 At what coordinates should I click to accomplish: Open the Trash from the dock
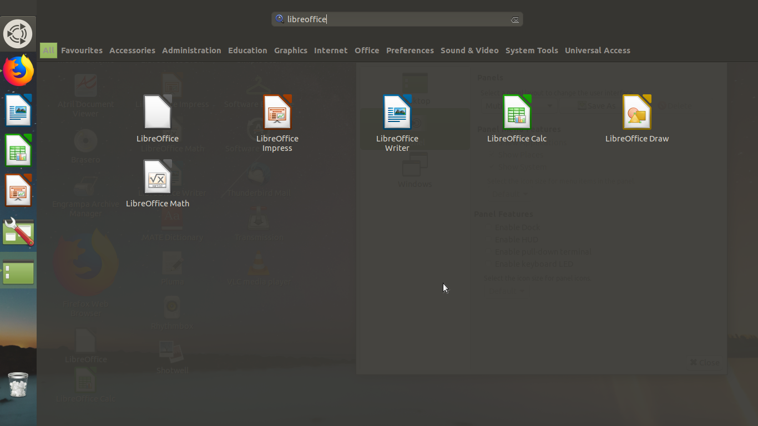[18, 385]
